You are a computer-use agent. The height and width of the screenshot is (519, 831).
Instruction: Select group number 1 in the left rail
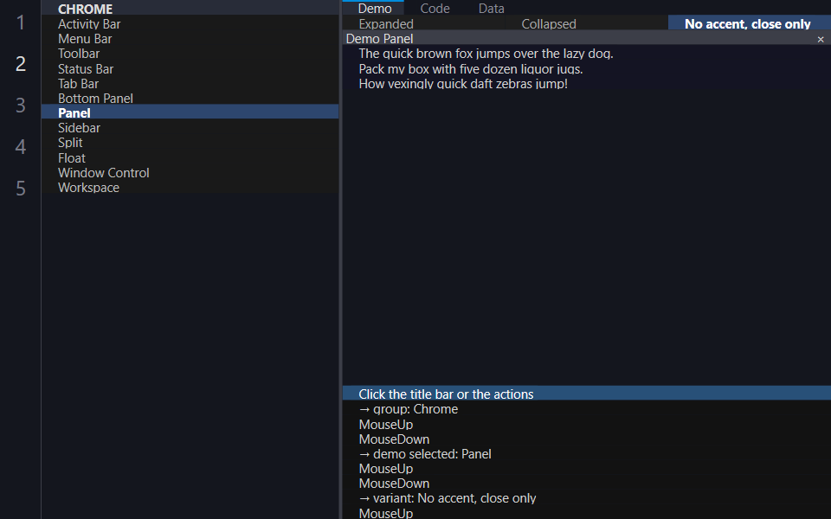coord(20,22)
